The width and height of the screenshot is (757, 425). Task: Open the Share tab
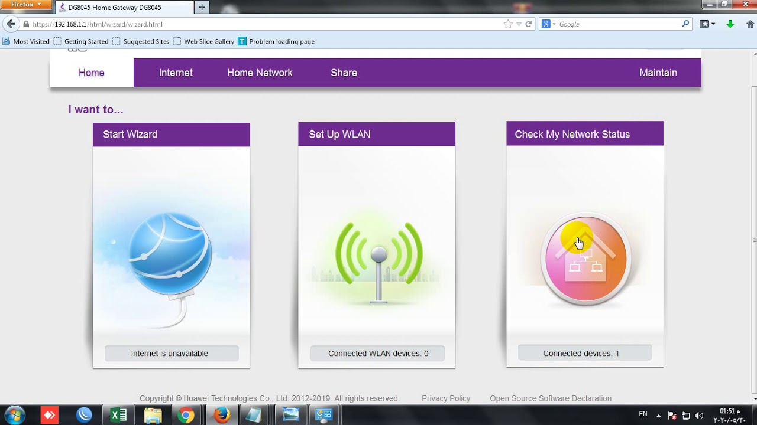tap(344, 73)
